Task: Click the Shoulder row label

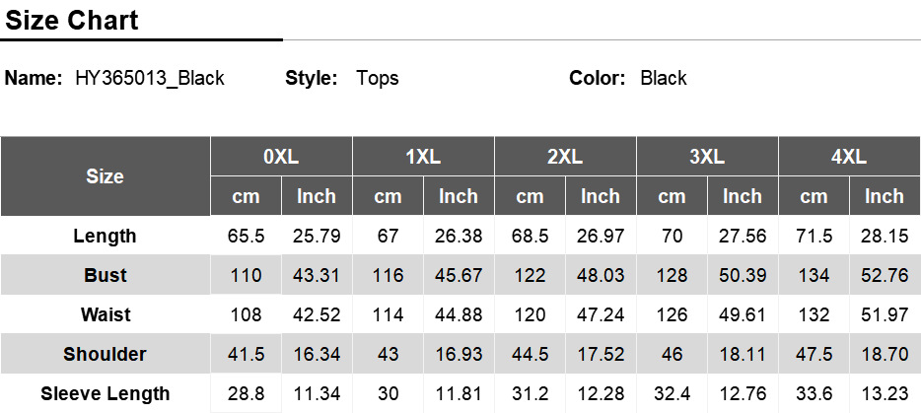Action: coord(106,354)
